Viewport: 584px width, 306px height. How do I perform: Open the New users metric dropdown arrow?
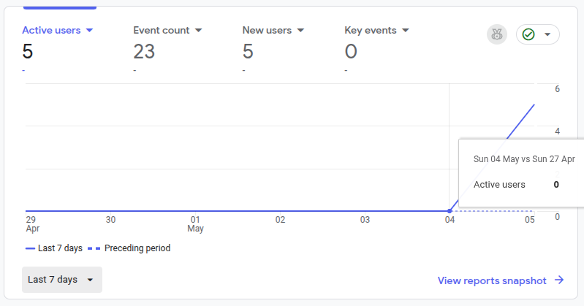tap(300, 30)
